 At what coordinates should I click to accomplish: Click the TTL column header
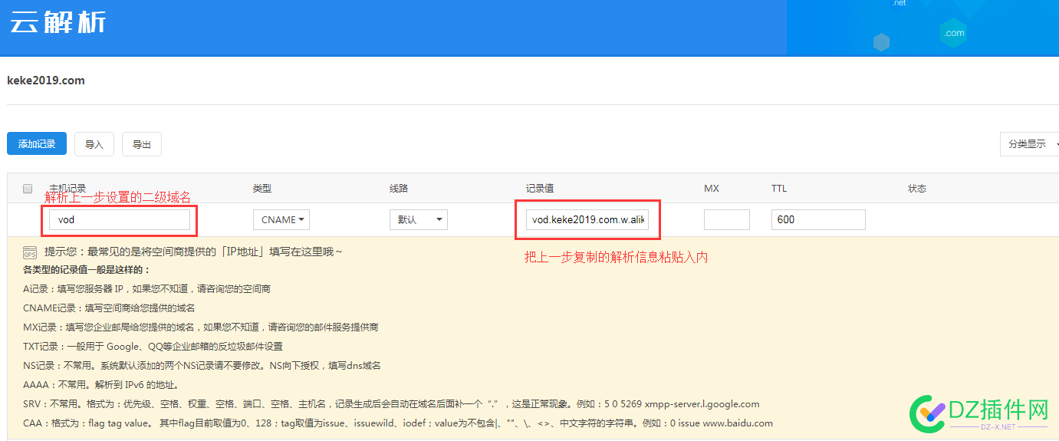(779, 189)
